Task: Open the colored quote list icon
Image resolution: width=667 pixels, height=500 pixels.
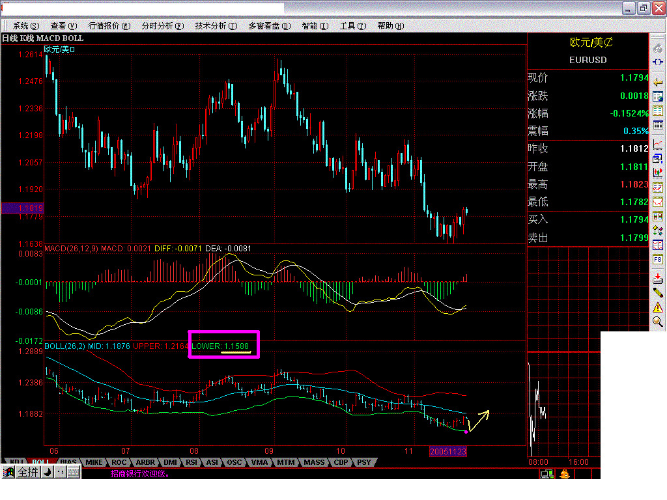Action: tap(658, 111)
